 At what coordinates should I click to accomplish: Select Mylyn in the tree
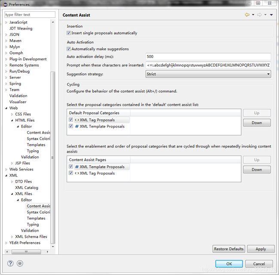pos(15,47)
